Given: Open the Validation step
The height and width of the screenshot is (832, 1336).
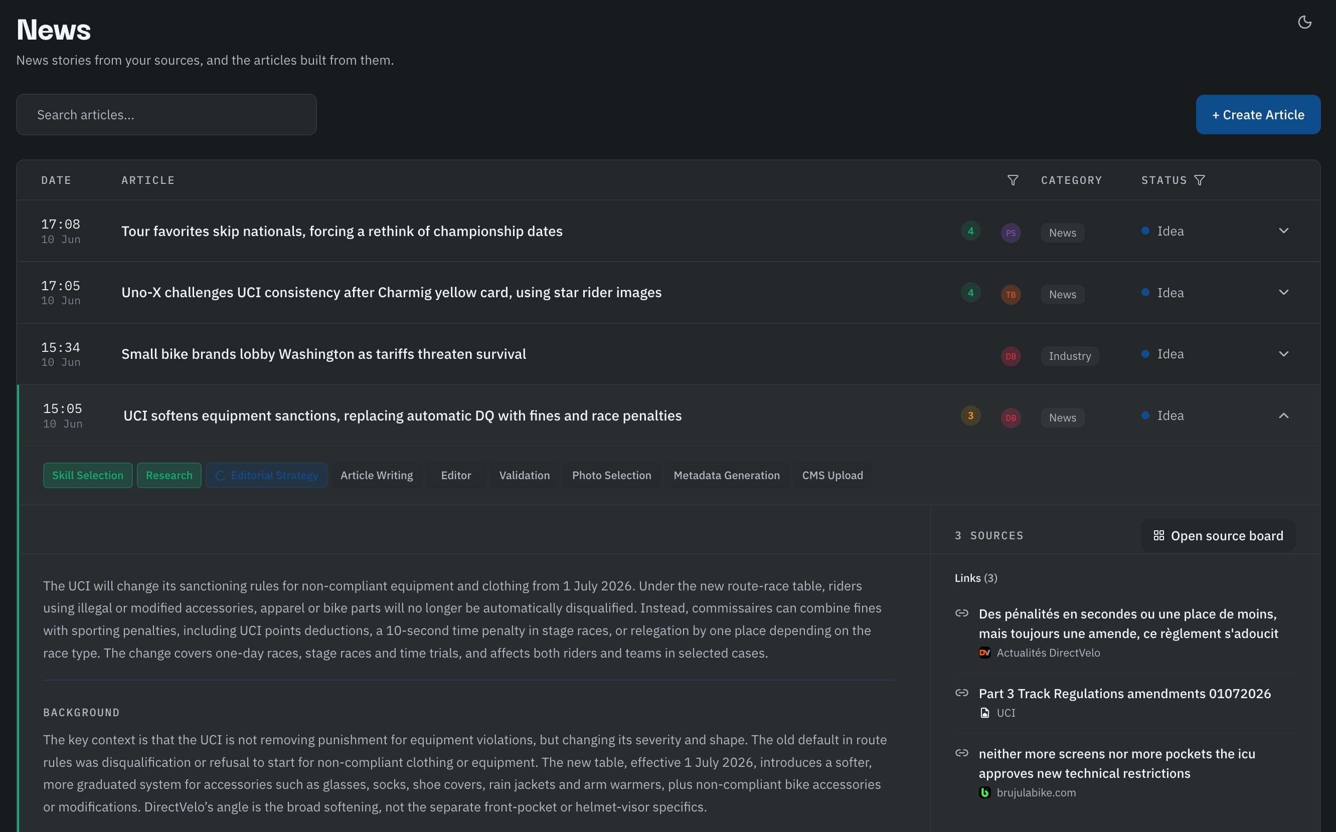Looking at the screenshot, I should click(x=524, y=476).
